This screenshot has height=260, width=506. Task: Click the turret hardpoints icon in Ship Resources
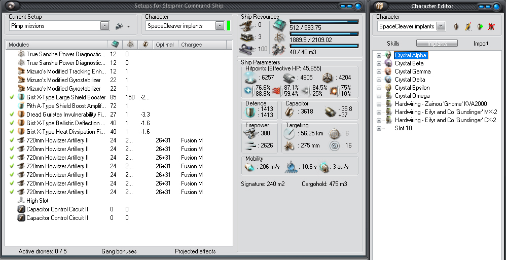point(247,24)
